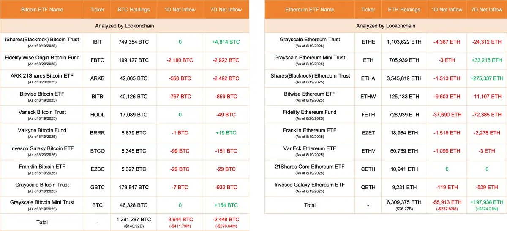
Task: Select the ARKB ticker cell
Action: (x=97, y=78)
